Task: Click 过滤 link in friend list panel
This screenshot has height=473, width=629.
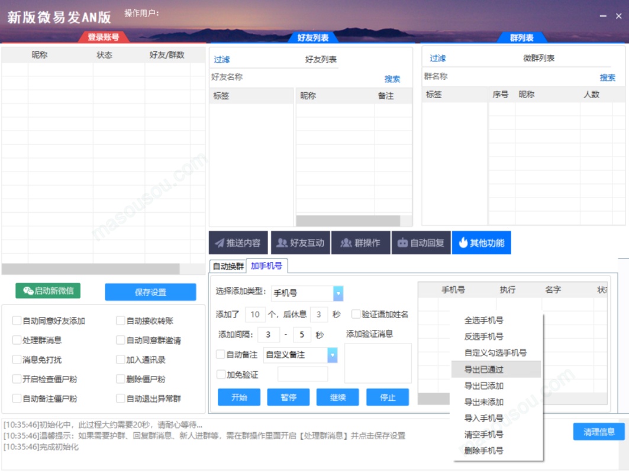Action: coord(221,60)
